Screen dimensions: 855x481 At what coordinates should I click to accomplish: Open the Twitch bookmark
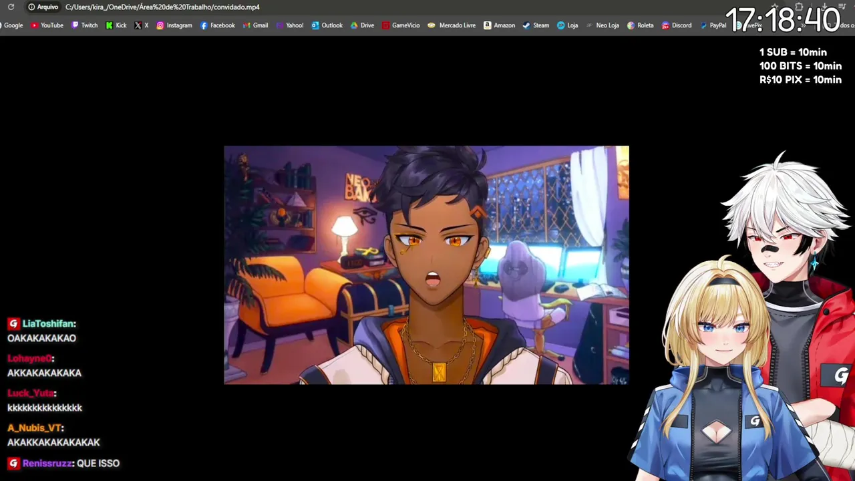tap(84, 25)
